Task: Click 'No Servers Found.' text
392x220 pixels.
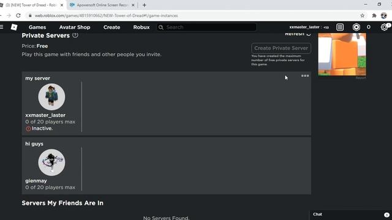Action: [166, 218]
